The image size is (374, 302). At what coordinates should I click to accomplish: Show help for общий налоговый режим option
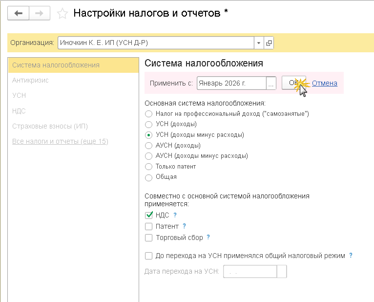[x=351, y=256]
